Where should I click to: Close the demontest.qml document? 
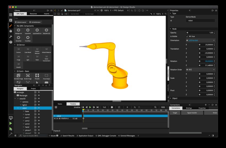click(98, 10)
